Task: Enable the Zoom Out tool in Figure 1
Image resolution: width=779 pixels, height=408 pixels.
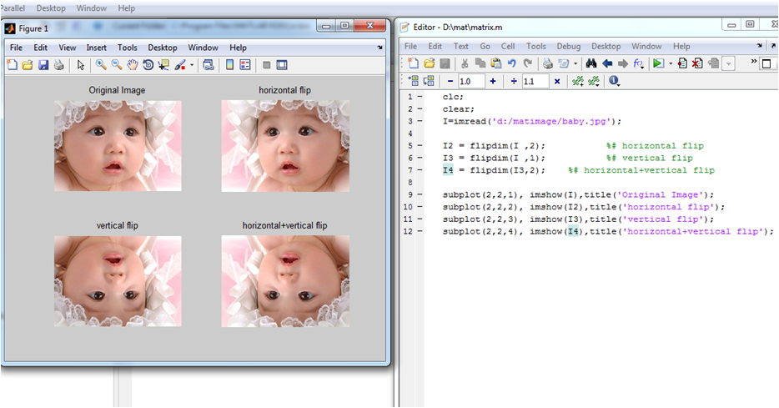Action: (x=117, y=65)
